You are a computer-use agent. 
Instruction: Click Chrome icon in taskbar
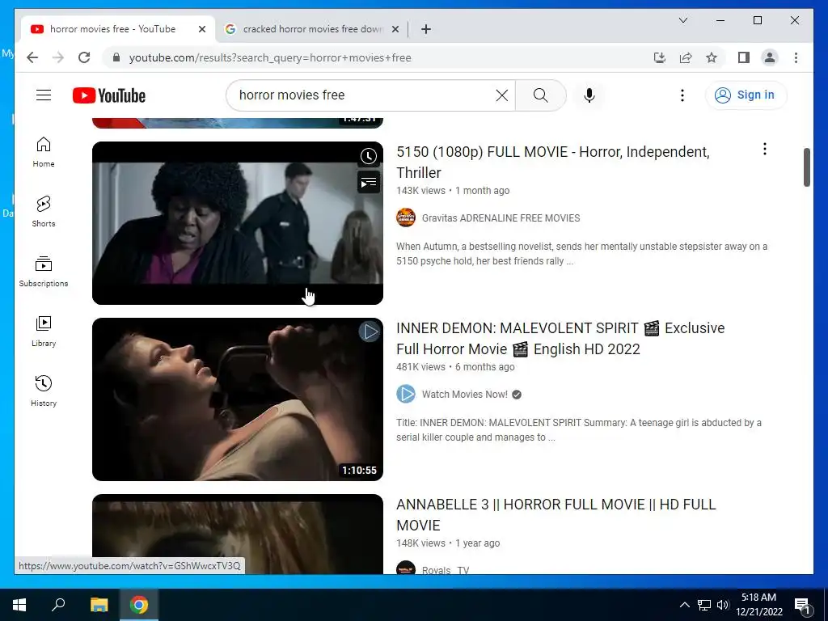coord(139,605)
